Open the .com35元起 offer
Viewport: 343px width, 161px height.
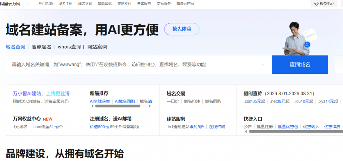[x=255, y=101]
